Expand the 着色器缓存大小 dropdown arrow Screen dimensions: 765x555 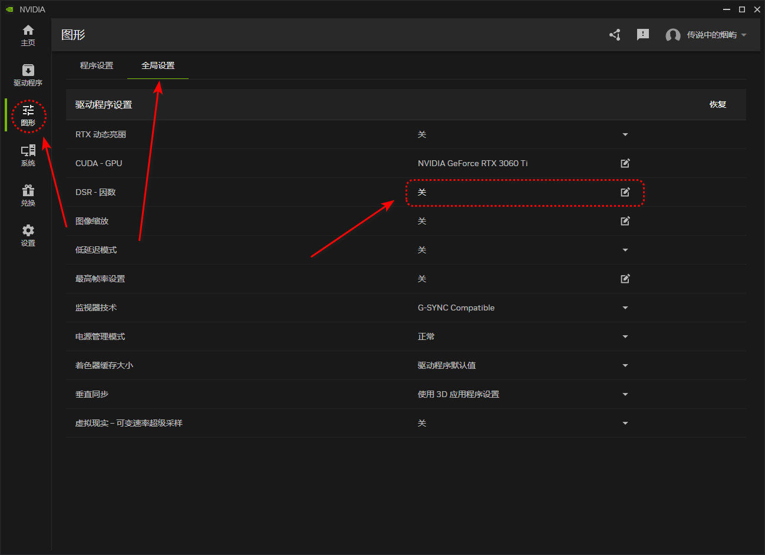[625, 365]
